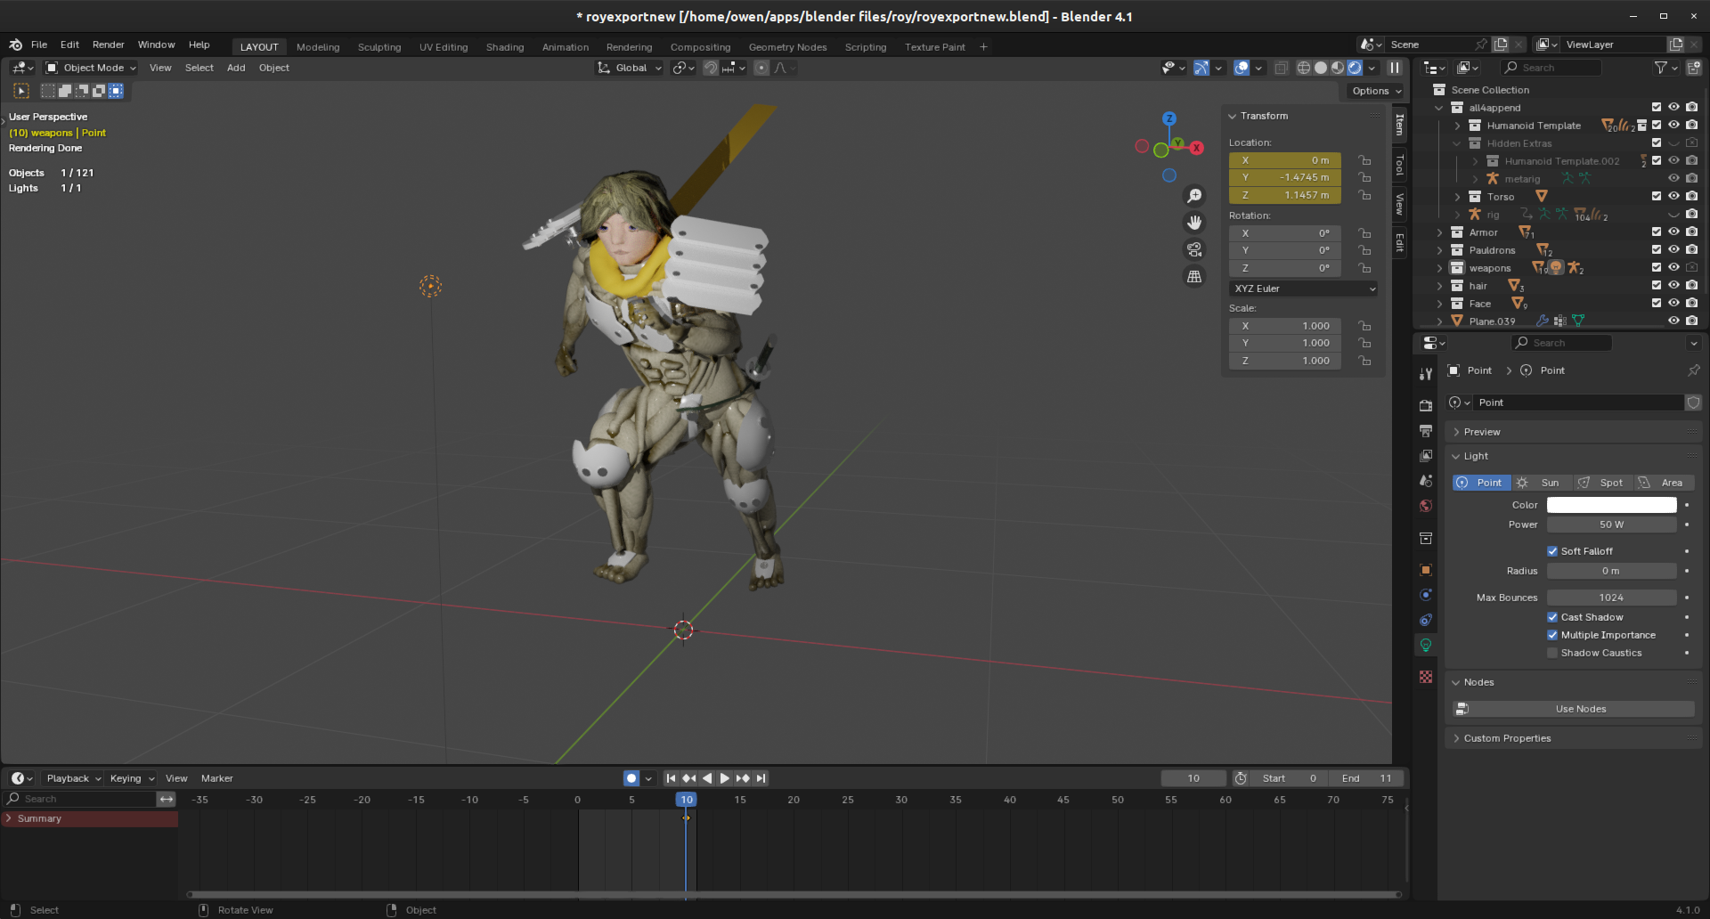The width and height of the screenshot is (1710, 919).
Task: Collapse the all4append collection
Action: click(x=1439, y=108)
